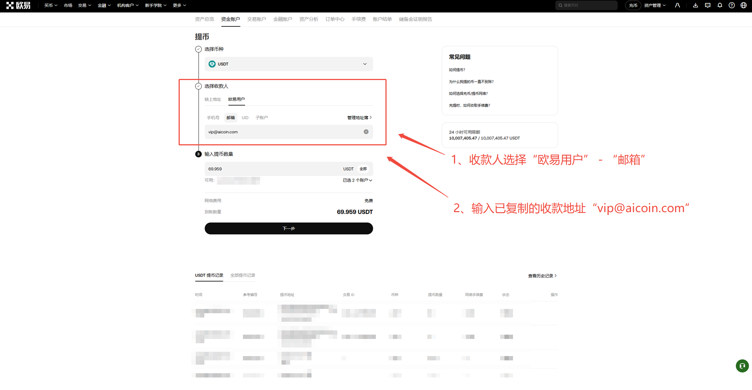Screen dimensions: 752x390
Task: Select the 手机号 recipient option
Action: click(213, 117)
